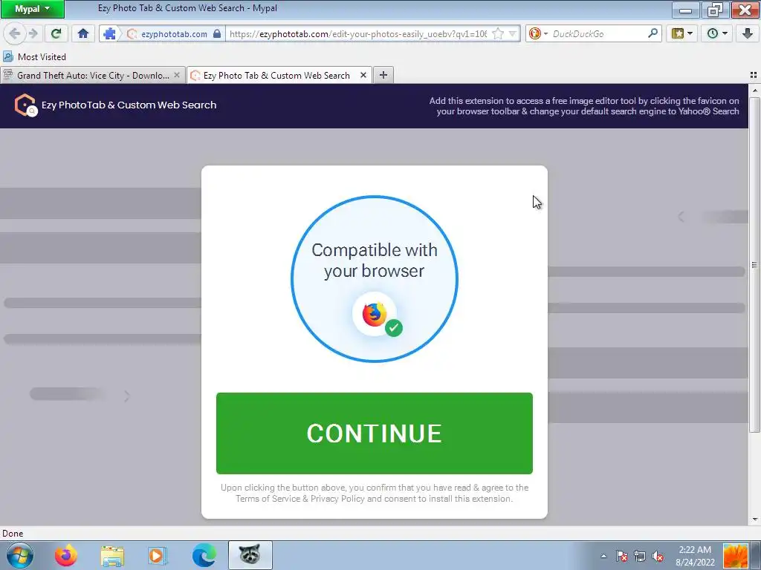Screen dimensions: 761x570
Task: Click the Firefox compatibility icon in circle
Action: tap(375, 314)
